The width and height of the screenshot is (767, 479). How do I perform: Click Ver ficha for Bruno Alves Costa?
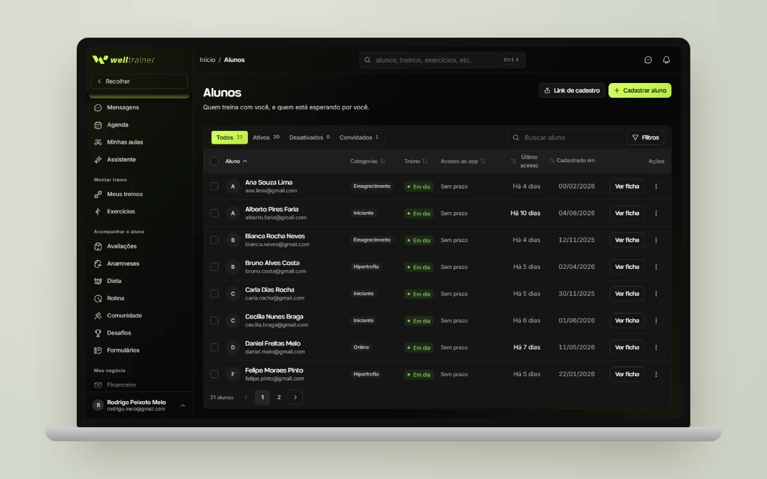[627, 267]
